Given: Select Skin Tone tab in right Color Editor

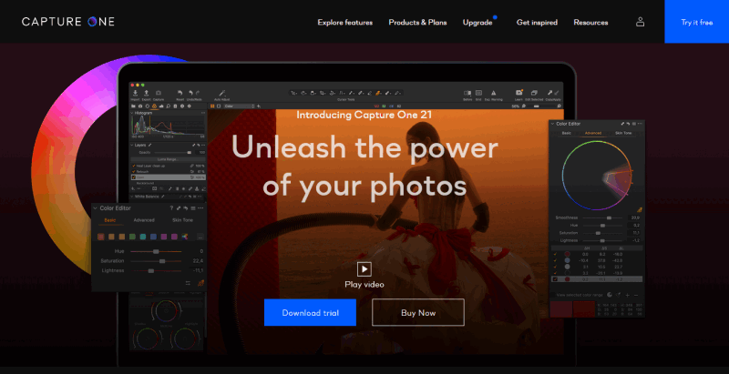Looking at the screenshot, I should coord(623,133).
